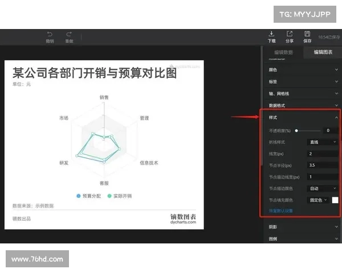The image size is (342, 273).
Task: Switch to the 编辑数据 tab
Action: click(283, 52)
